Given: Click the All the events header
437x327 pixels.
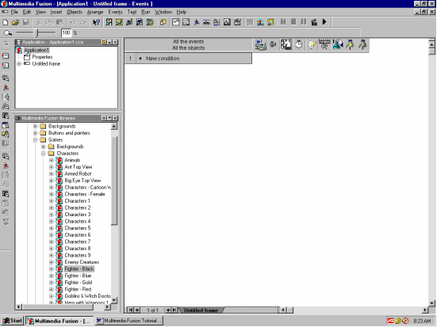Looking at the screenshot, I should (x=189, y=41).
